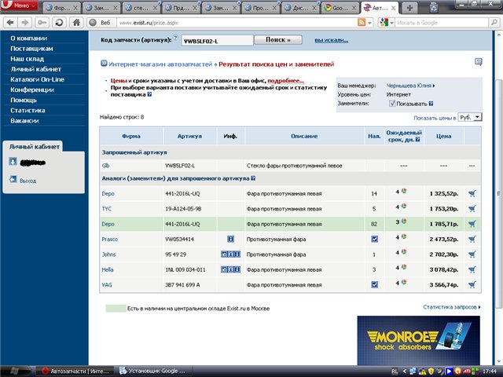This screenshot has width=503, height=377.
Task: Open help icon beside the analogs section heading
Action: pos(253,178)
